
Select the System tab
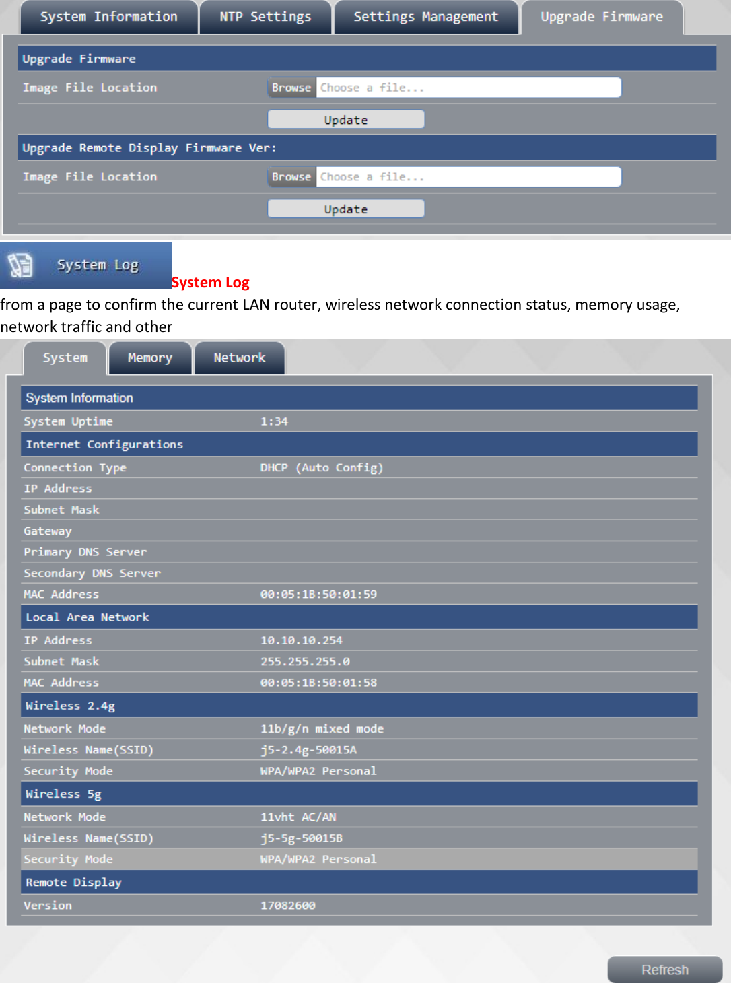(65, 358)
